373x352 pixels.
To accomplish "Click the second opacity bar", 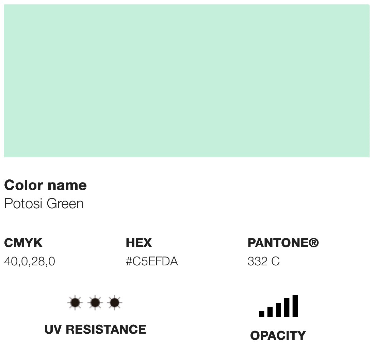I will tap(270, 312).
